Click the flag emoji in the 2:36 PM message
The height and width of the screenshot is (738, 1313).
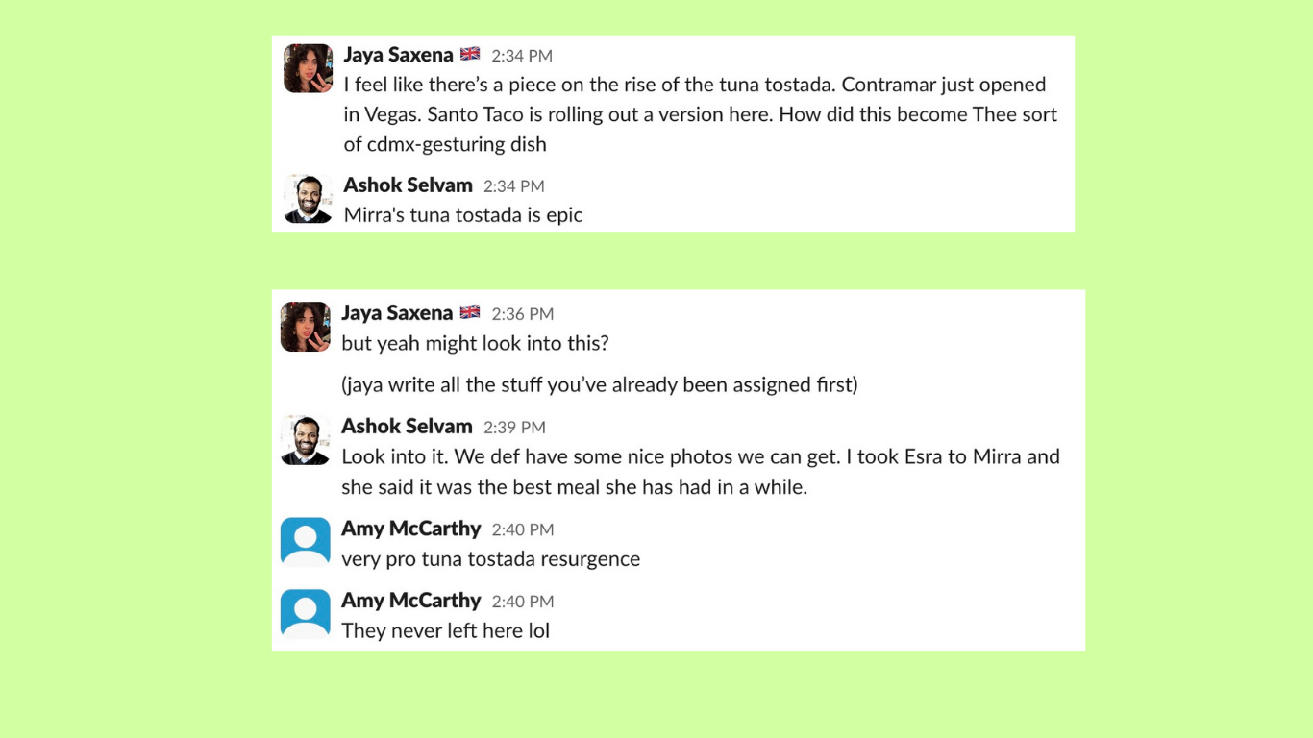(x=470, y=312)
